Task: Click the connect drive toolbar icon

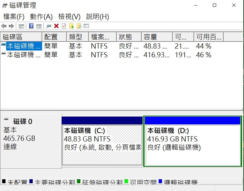Action: (x=49, y=26)
